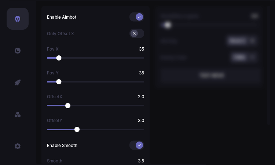Image resolution: width=275 pixels, height=165 pixels.
Task: Click the Fov Y slider handle
Action: (x=59, y=82)
